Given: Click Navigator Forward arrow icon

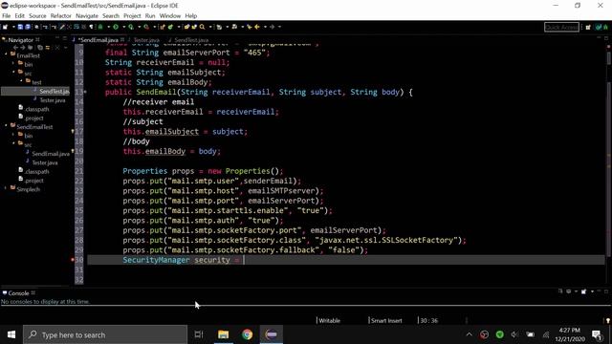Looking at the screenshot, I should coord(23,48).
